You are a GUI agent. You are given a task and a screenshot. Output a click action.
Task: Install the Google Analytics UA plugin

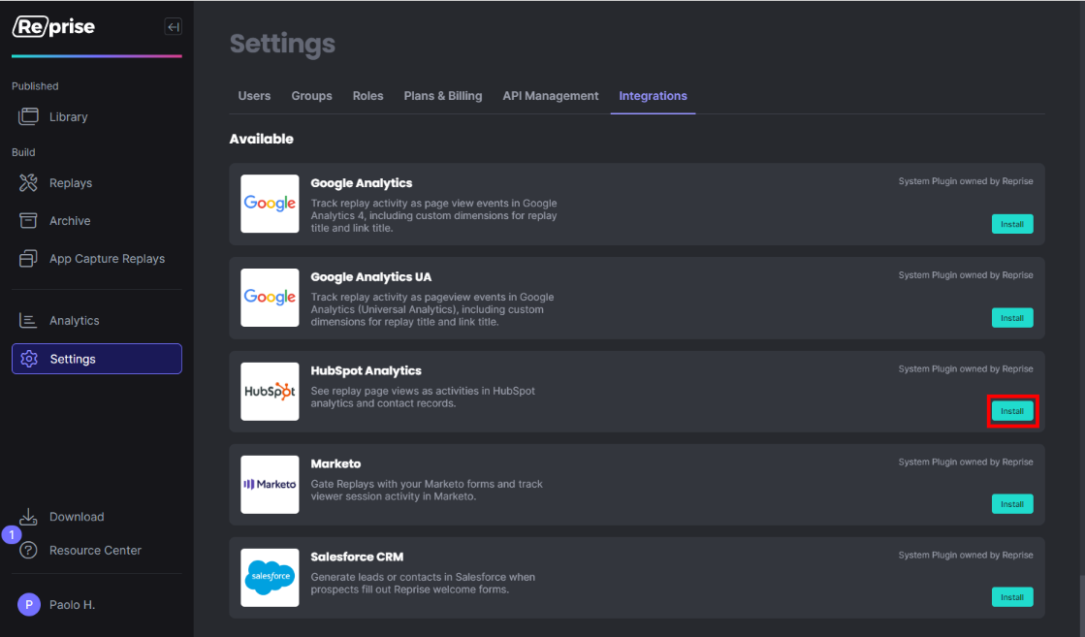pos(1012,318)
